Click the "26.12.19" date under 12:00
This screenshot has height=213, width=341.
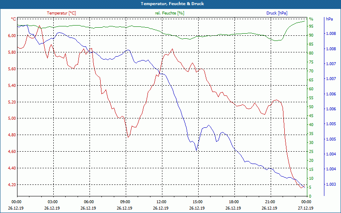161,208
